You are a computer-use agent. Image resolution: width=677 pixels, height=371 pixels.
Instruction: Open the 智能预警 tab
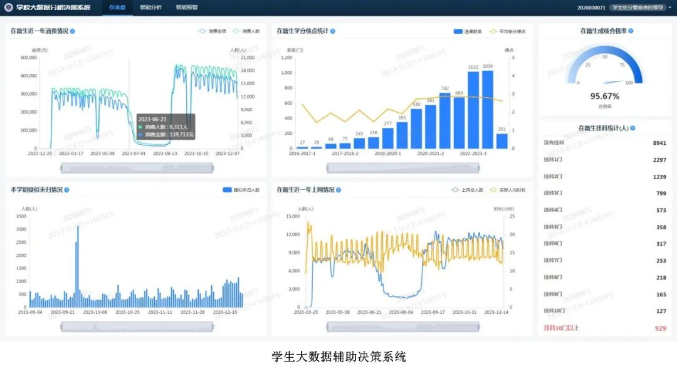[186, 8]
